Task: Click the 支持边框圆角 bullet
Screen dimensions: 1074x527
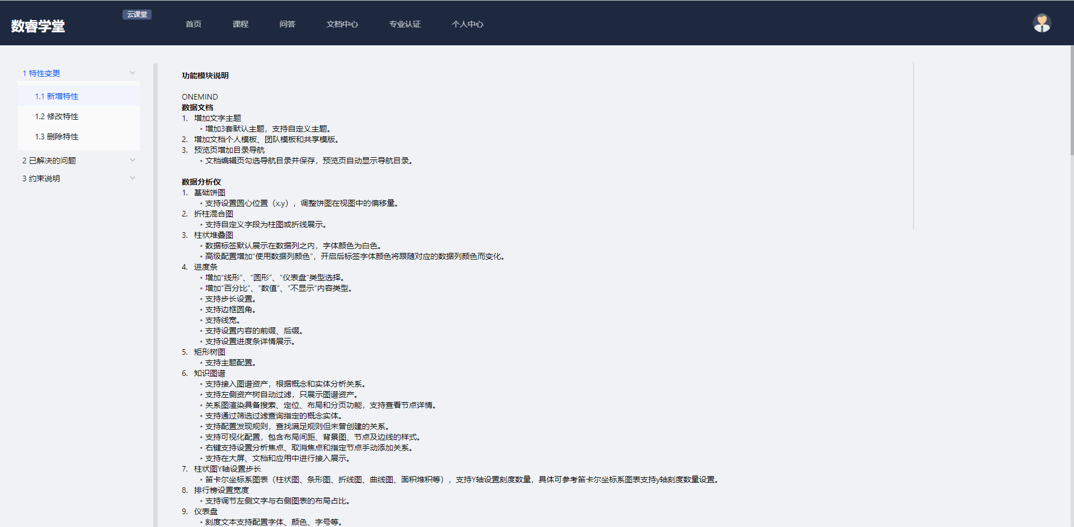Action: [230, 309]
